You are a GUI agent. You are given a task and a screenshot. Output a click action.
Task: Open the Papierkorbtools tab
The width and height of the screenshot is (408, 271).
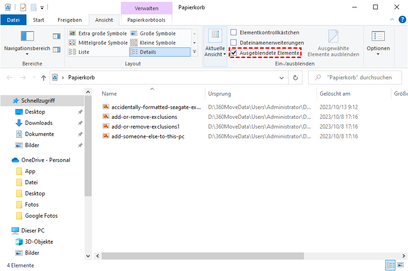(146, 20)
